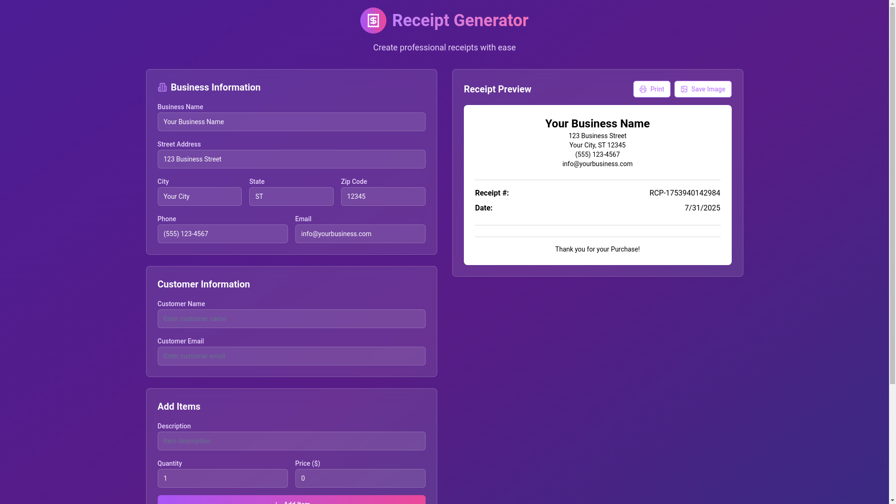Click the 'Date:' label in preview
896x504 pixels.
coord(483,208)
